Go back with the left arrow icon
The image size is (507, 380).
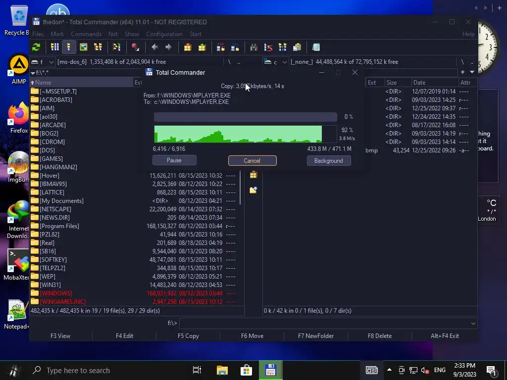(154, 47)
